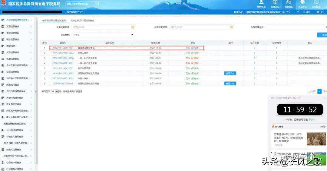Click search magnifier icon in top search box
The height and width of the screenshot is (171, 327).
[97, 4]
